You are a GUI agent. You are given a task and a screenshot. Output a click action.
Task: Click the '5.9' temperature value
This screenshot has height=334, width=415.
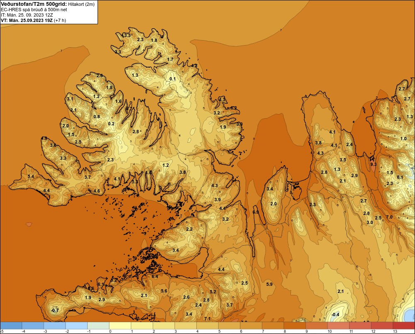(x=269, y=284)
